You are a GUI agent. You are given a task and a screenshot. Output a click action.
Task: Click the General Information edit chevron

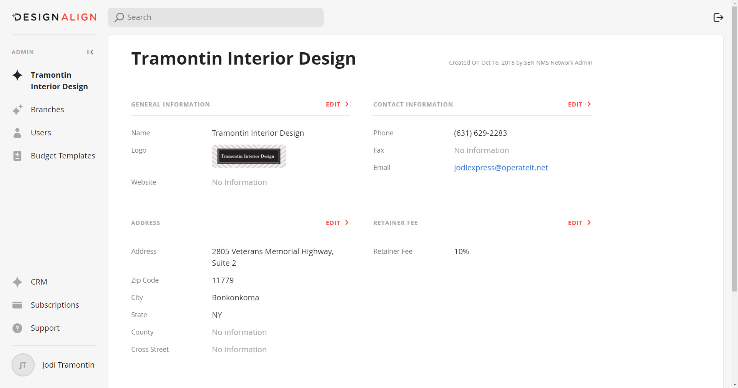coord(347,104)
